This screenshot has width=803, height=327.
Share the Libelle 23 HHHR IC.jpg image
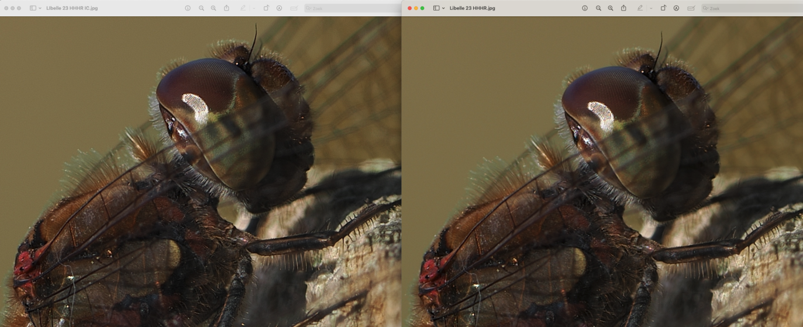[226, 8]
